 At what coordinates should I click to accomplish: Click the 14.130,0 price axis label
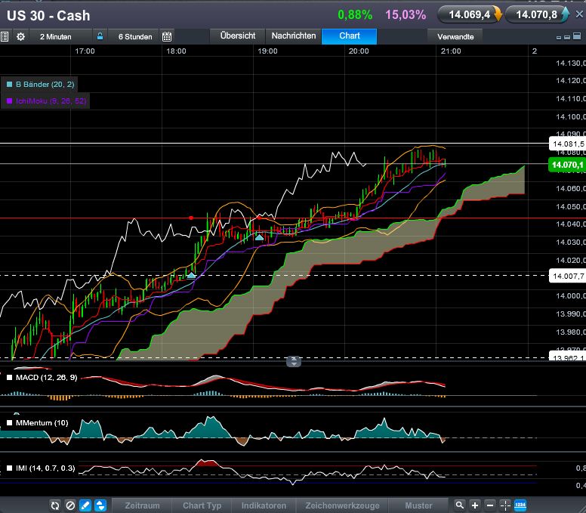(x=571, y=63)
